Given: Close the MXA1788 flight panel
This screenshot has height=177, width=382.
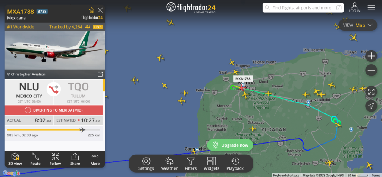Looking at the screenshot, I should point(100,10).
